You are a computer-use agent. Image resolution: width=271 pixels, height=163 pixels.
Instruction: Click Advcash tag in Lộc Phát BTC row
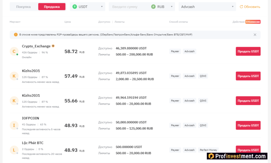point(189,150)
